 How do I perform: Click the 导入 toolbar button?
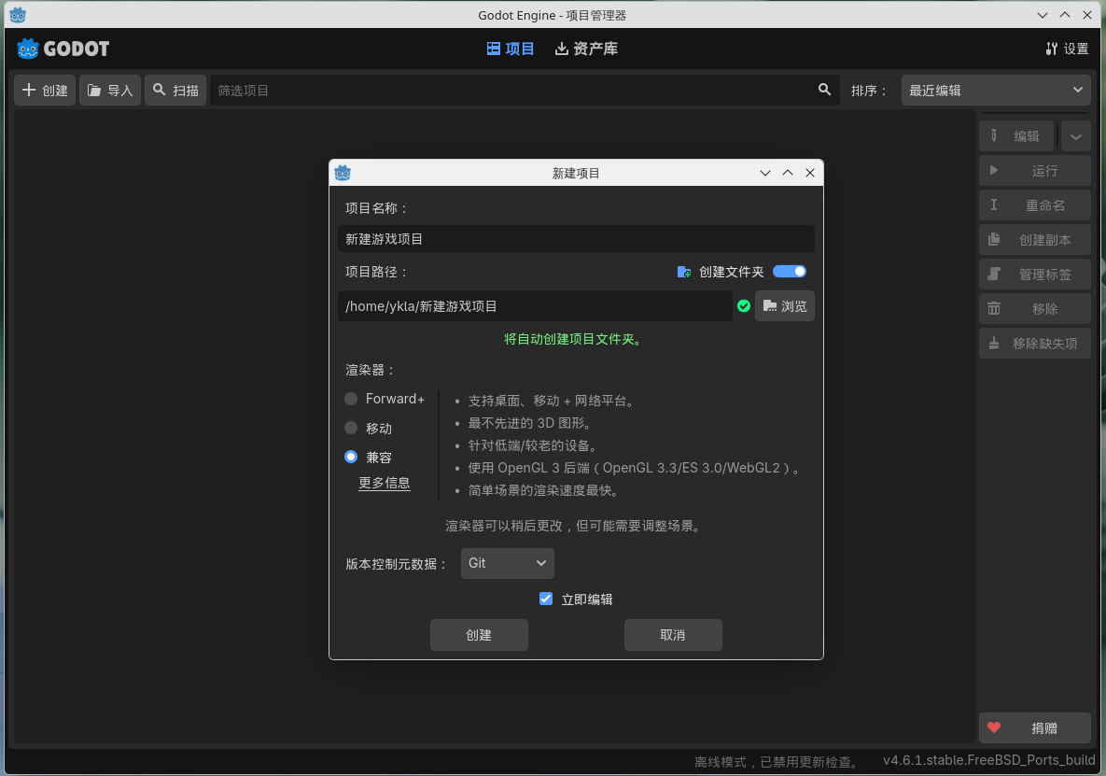tap(110, 91)
